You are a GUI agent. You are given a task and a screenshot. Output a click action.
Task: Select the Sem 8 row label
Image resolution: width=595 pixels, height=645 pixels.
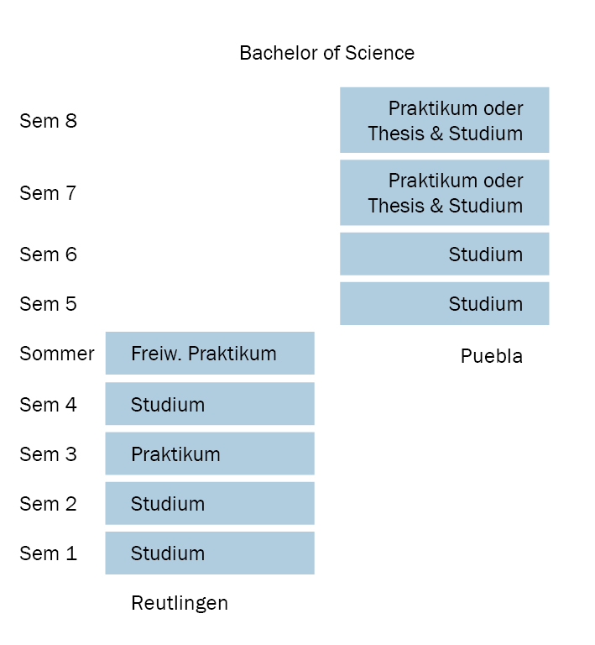48,121
